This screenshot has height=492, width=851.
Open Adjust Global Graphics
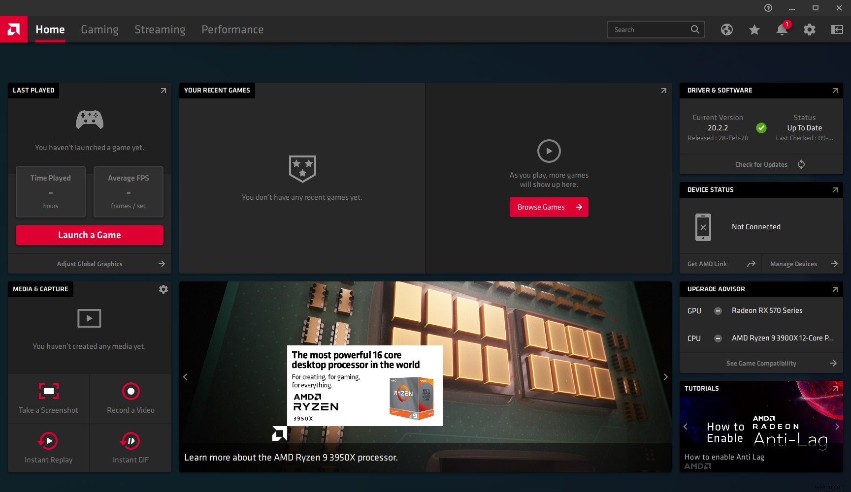click(x=90, y=264)
